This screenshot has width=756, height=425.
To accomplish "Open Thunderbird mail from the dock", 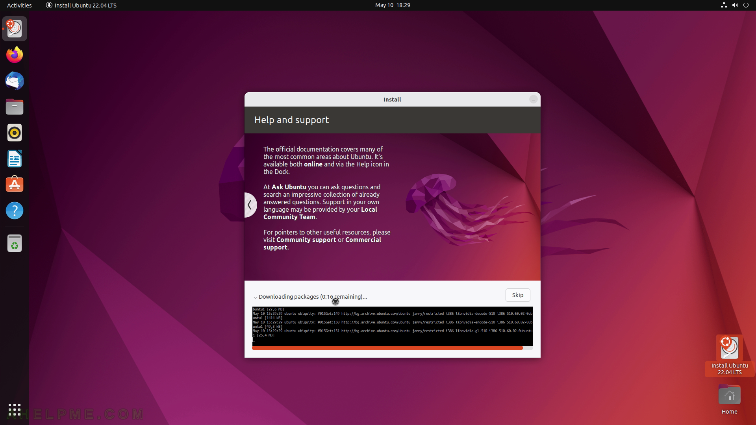I will pos(15,81).
